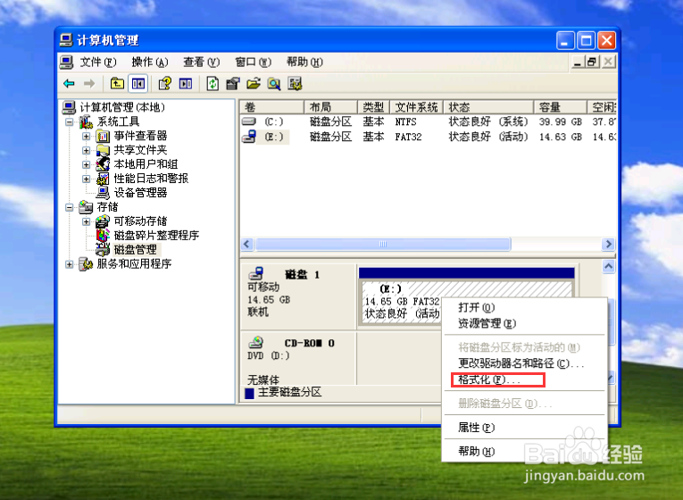This screenshot has height=500, width=683.
Task: Toggle the Show/Hide console tree icon
Action: pyautogui.click(x=138, y=83)
